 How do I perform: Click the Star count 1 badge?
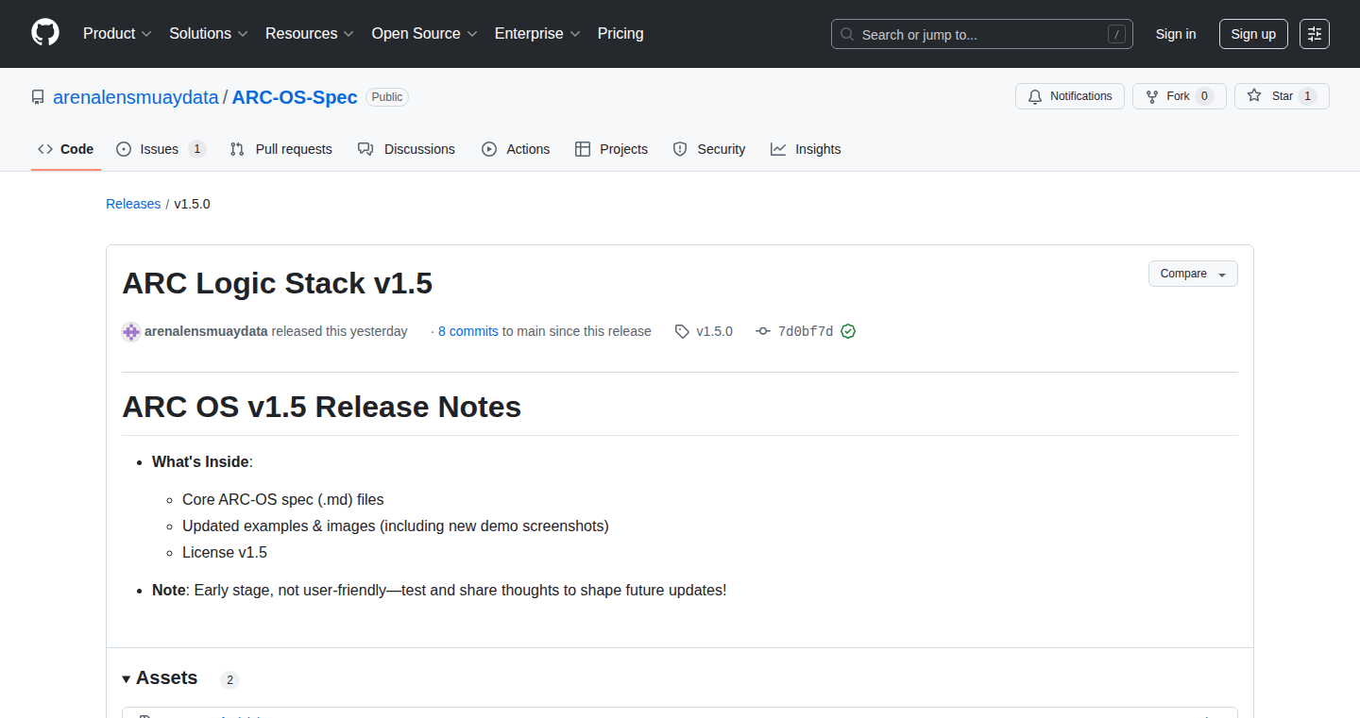click(1307, 96)
